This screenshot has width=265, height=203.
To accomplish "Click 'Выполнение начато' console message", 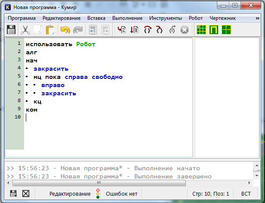I will tap(167, 168).
